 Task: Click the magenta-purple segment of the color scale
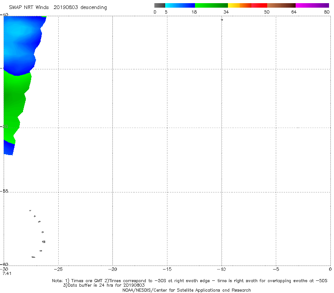tap(312, 5)
